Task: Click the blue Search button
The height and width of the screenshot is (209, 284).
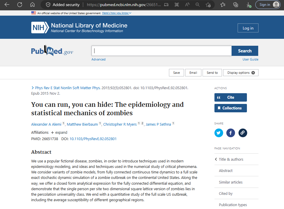Action: click(x=245, y=51)
